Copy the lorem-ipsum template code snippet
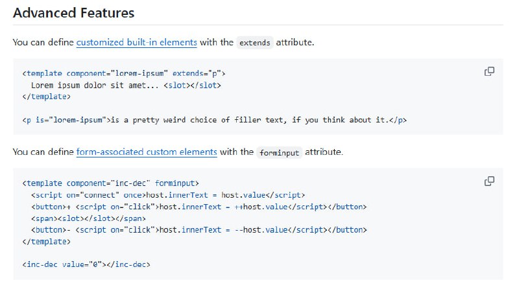Image resolution: width=519 pixels, height=289 pixels. (490, 71)
